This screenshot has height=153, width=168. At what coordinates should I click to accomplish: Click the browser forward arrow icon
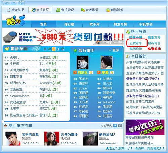(x=13, y=3)
